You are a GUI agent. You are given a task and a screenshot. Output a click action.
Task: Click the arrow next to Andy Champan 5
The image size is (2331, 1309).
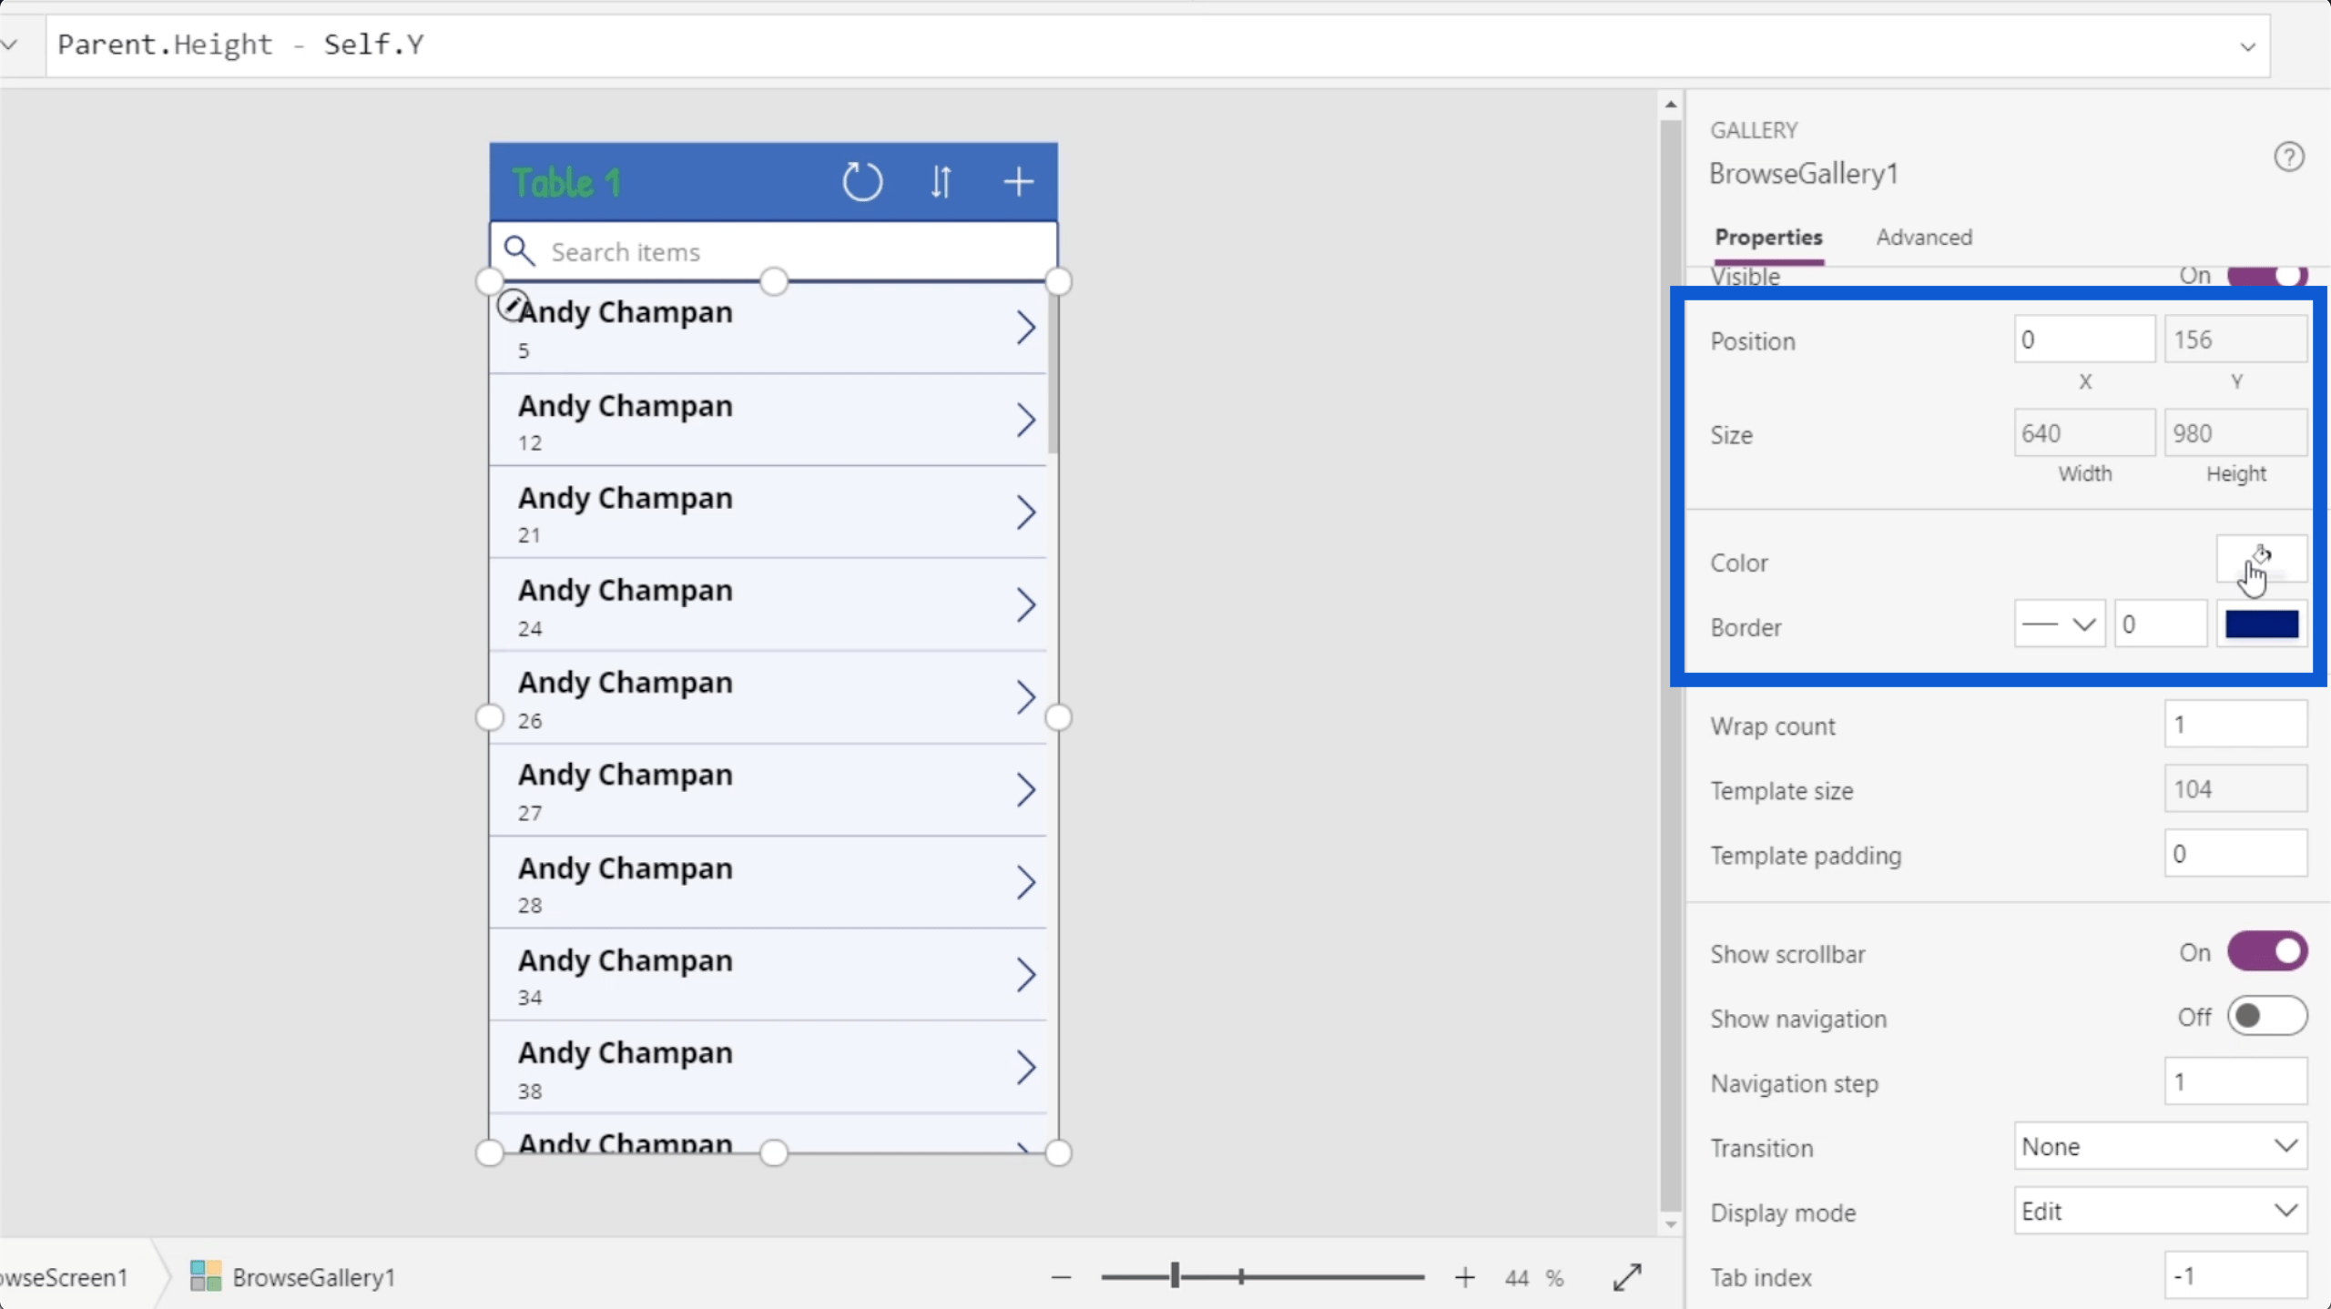point(1025,328)
